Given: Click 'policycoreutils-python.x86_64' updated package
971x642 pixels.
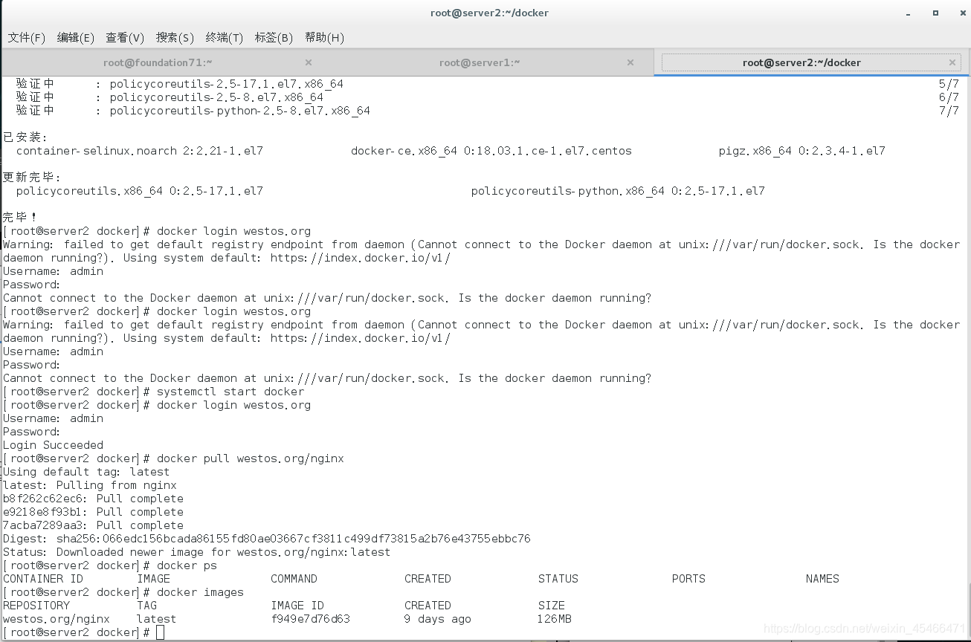Looking at the screenshot, I should tap(618, 191).
